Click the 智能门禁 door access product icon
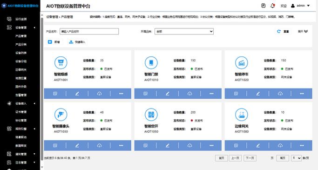 coord(151,63)
